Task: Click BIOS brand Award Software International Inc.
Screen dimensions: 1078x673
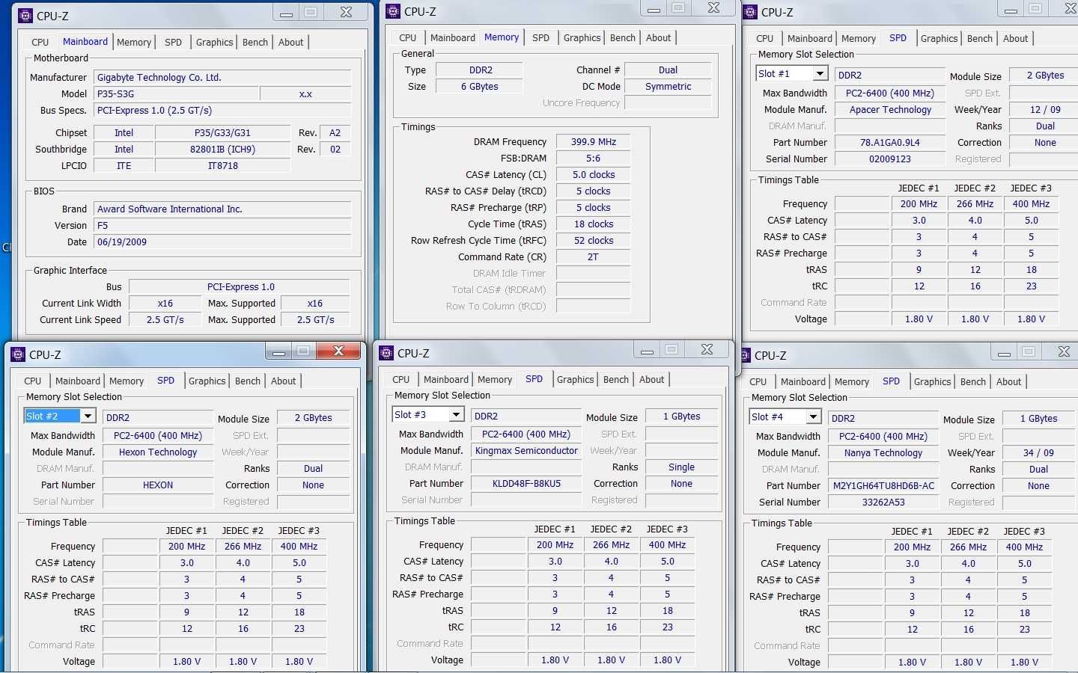Action: pos(222,209)
